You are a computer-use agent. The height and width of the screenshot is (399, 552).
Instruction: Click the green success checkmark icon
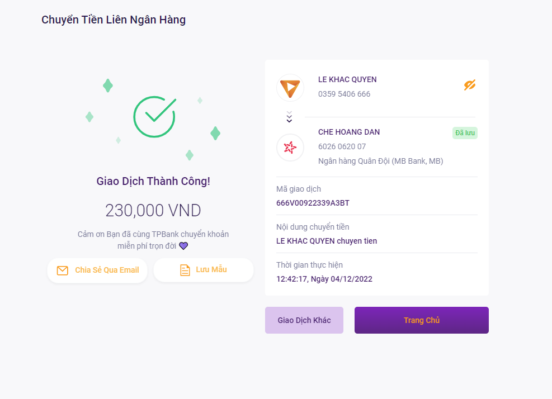coord(154,116)
